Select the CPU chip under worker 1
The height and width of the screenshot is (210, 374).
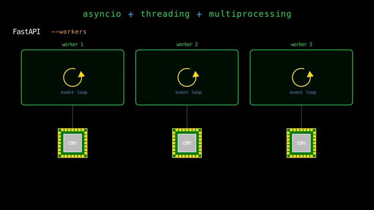tap(72, 143)
